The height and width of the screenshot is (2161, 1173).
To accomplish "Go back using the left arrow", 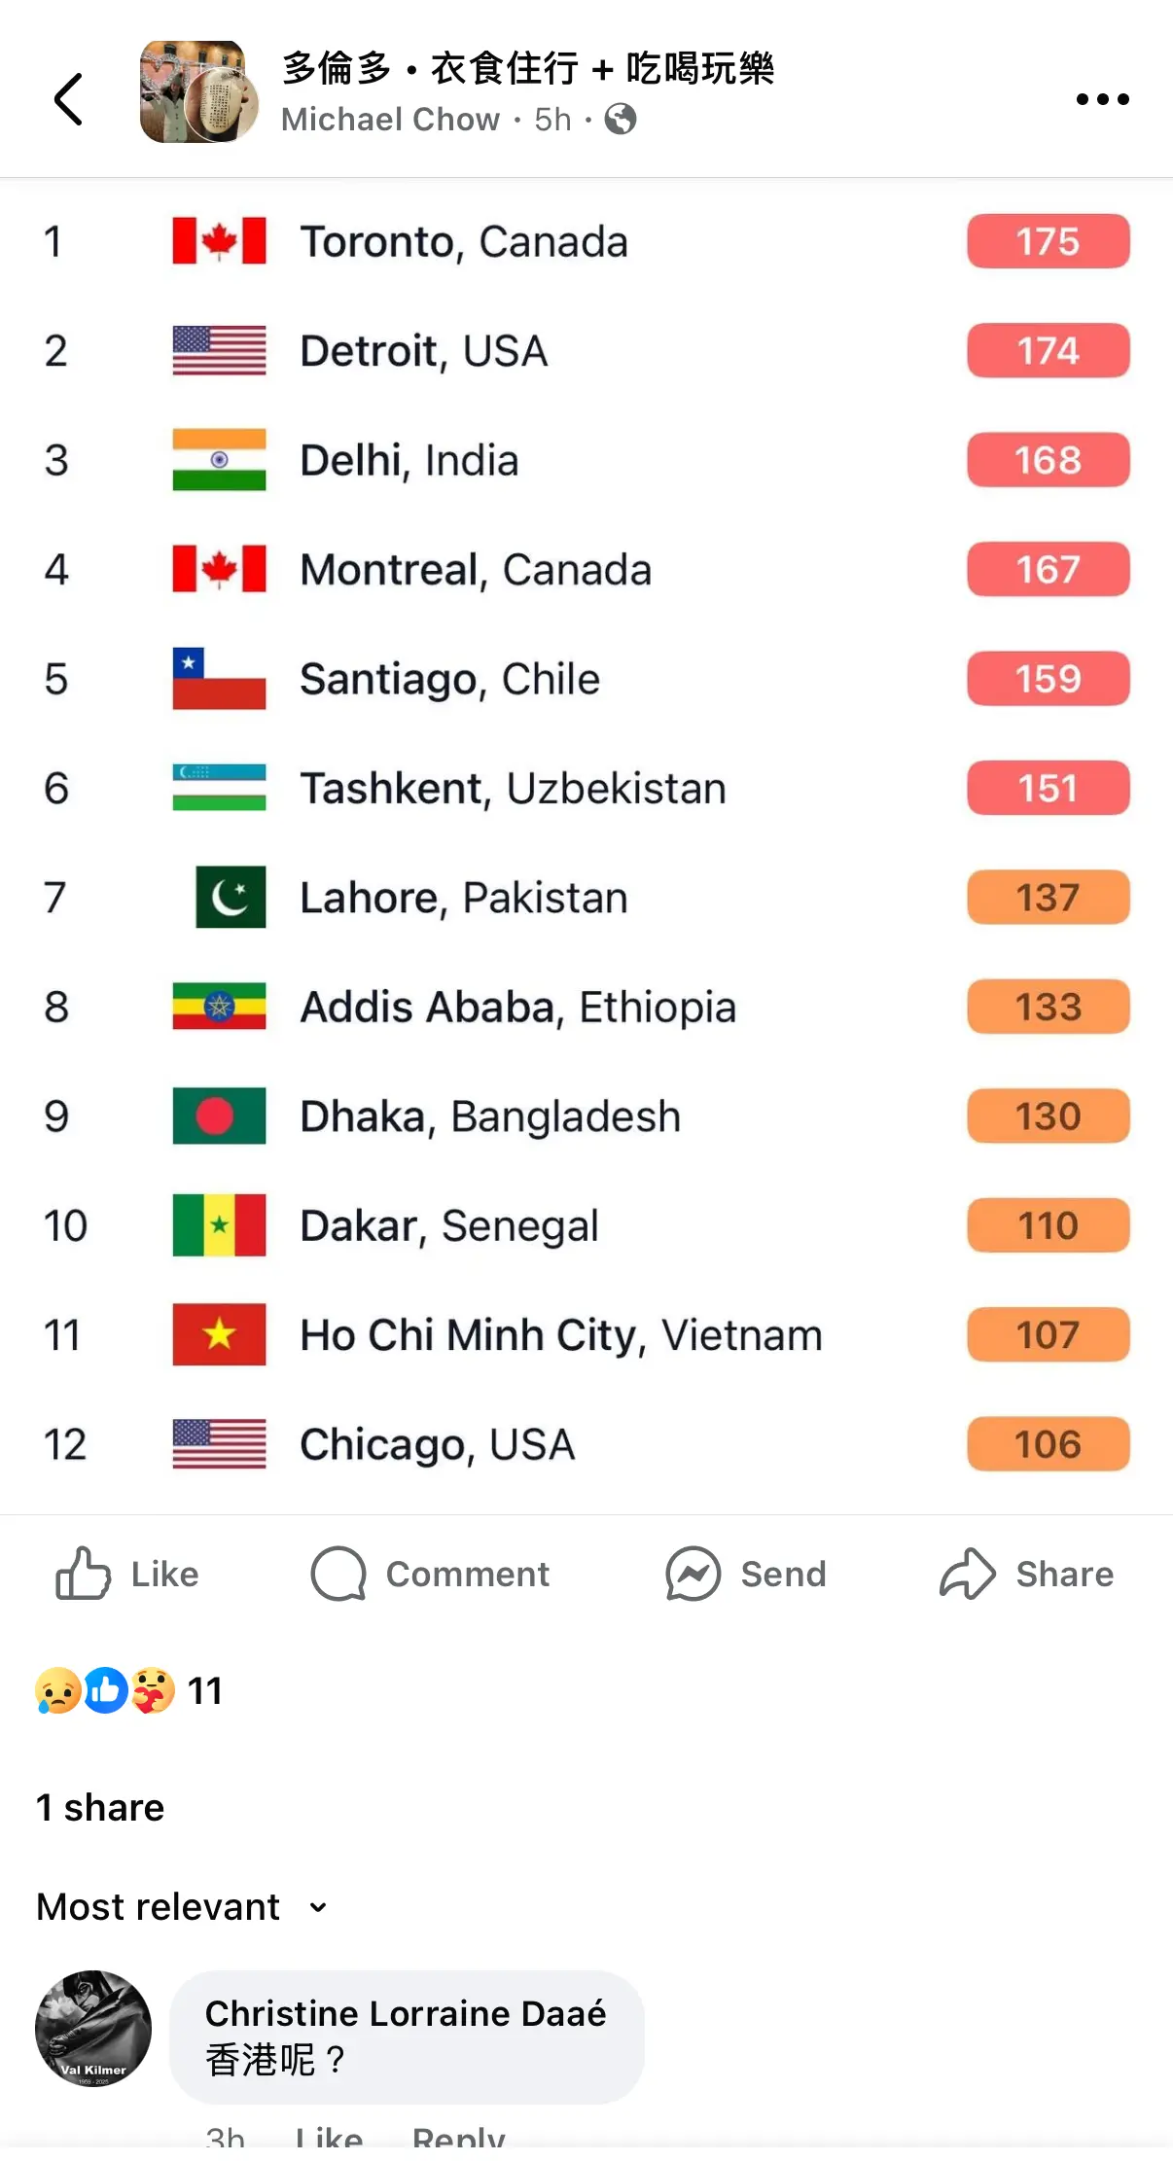I will 68,99.
